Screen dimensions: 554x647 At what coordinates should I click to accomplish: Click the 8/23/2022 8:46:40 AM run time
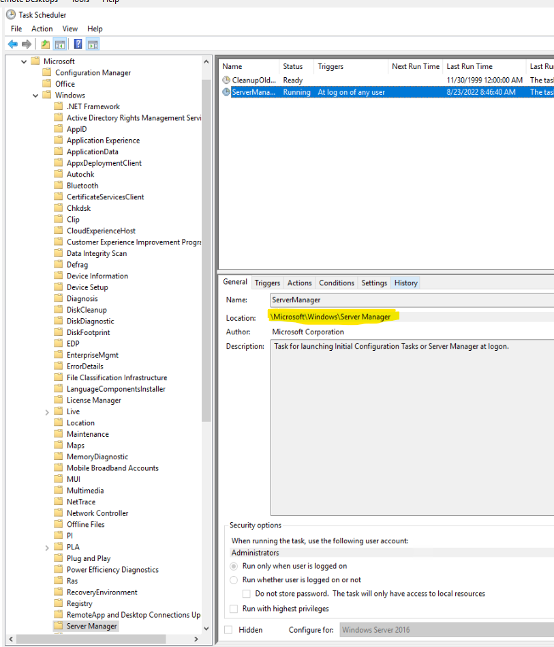(481, 92)
